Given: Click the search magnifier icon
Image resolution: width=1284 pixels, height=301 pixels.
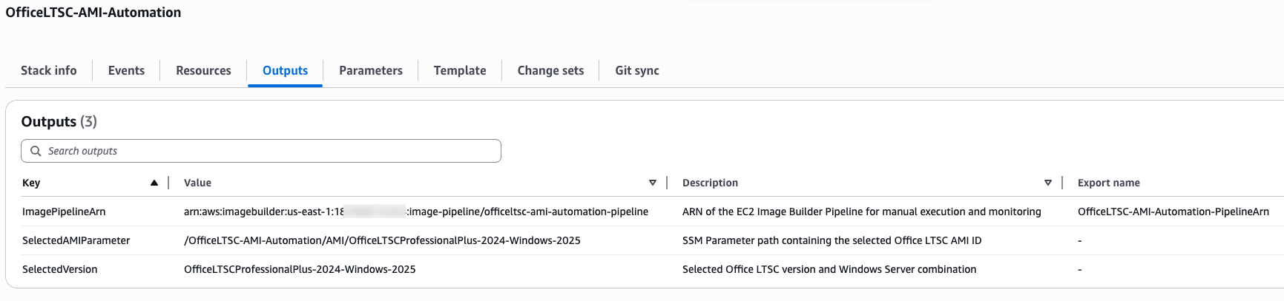Looking at the screenshot, I should [36, 151].
